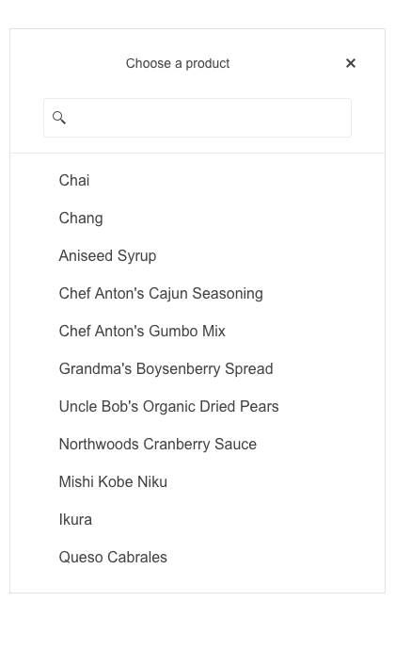
Task: Select Mishi Kobe Niku
Action: (x=197, y=482)
